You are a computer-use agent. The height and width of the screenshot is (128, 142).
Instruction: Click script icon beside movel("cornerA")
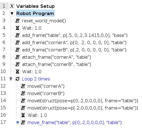coord(23,86)
